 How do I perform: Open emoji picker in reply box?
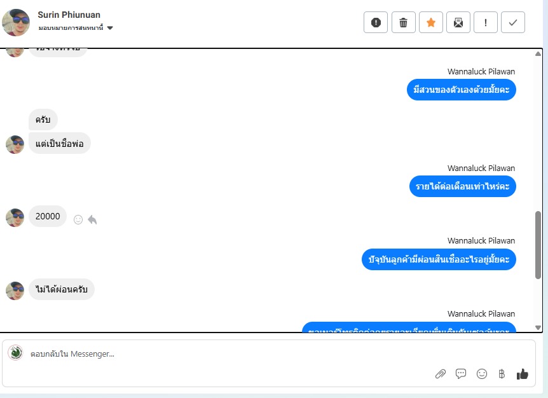pyautogui.click(x=482, y=374)
